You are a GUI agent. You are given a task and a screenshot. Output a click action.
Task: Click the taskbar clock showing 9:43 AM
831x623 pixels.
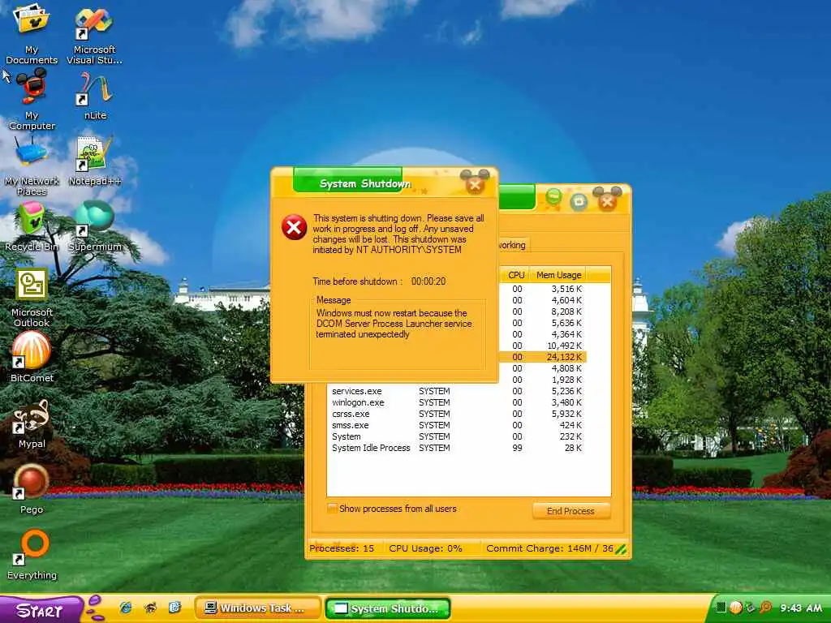(800, 608)
